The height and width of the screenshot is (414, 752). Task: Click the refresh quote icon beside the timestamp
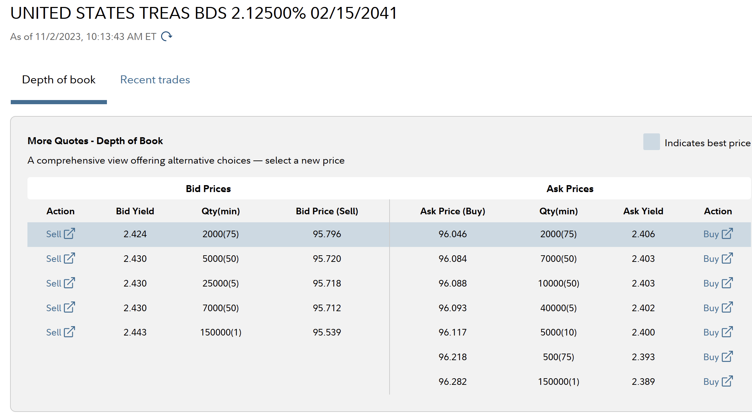(x=167, y=36)
